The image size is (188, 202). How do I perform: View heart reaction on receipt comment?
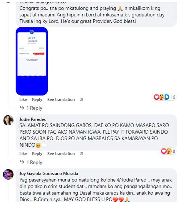tap(156, 97)
